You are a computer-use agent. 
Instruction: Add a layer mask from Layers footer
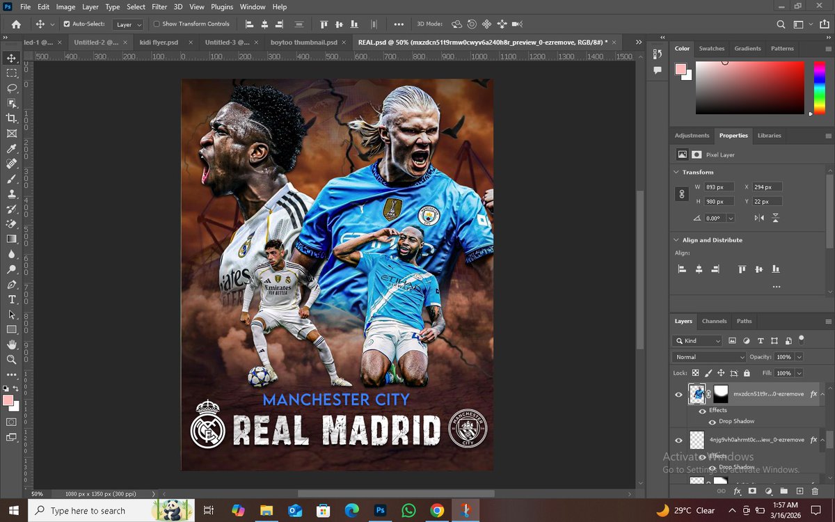(753, 491)
